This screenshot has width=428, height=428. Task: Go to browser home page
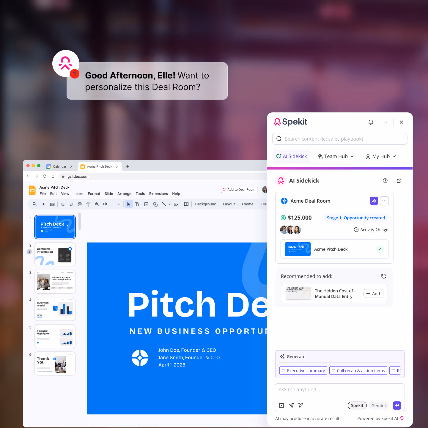tap(53, 176)
